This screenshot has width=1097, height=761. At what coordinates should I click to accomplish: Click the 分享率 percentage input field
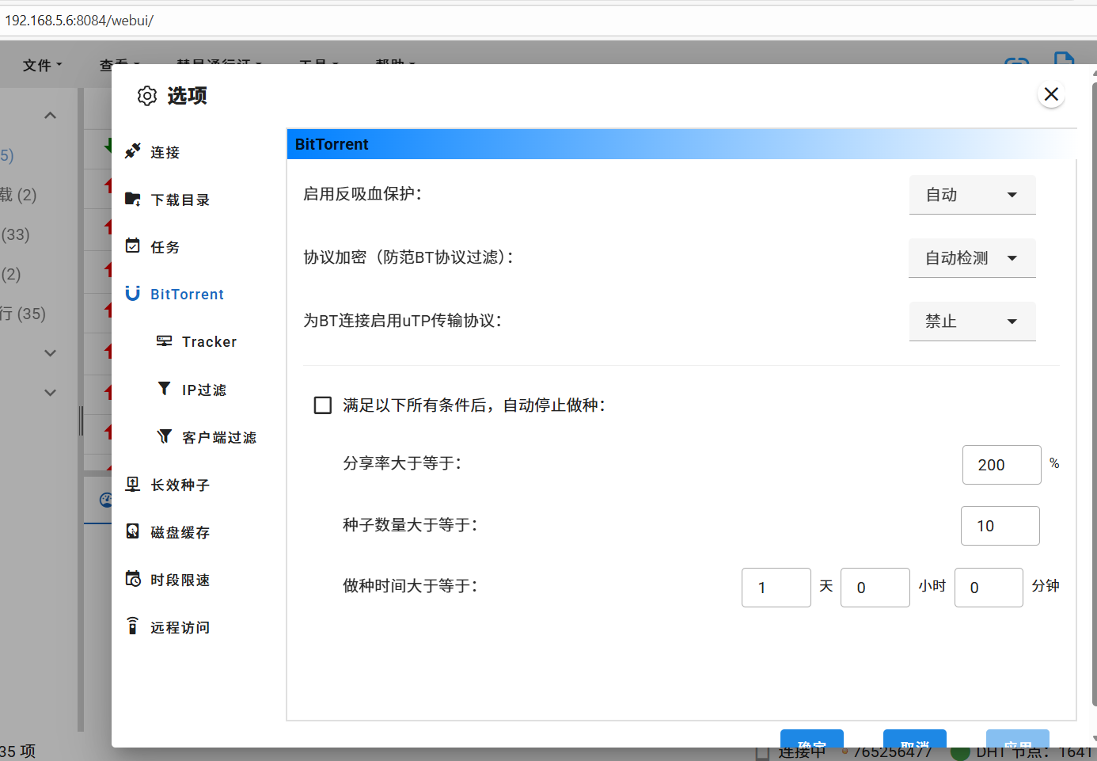point(1001,465)
